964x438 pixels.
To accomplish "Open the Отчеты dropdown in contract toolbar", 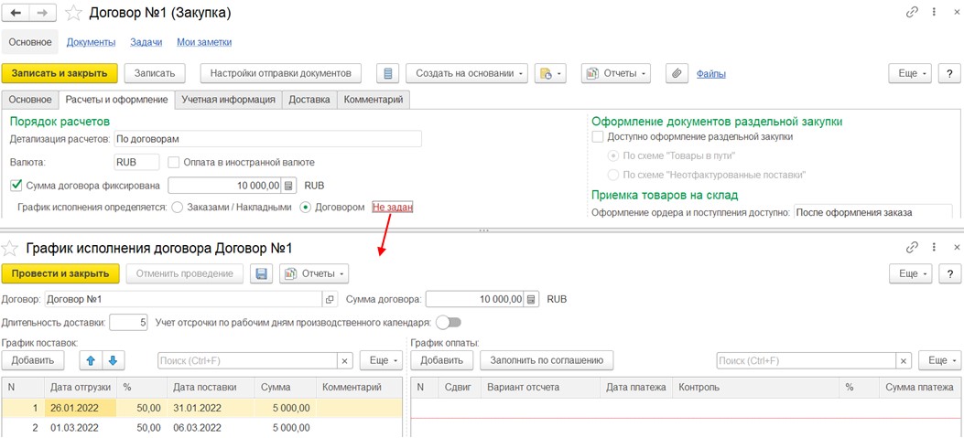I will 616,73.
